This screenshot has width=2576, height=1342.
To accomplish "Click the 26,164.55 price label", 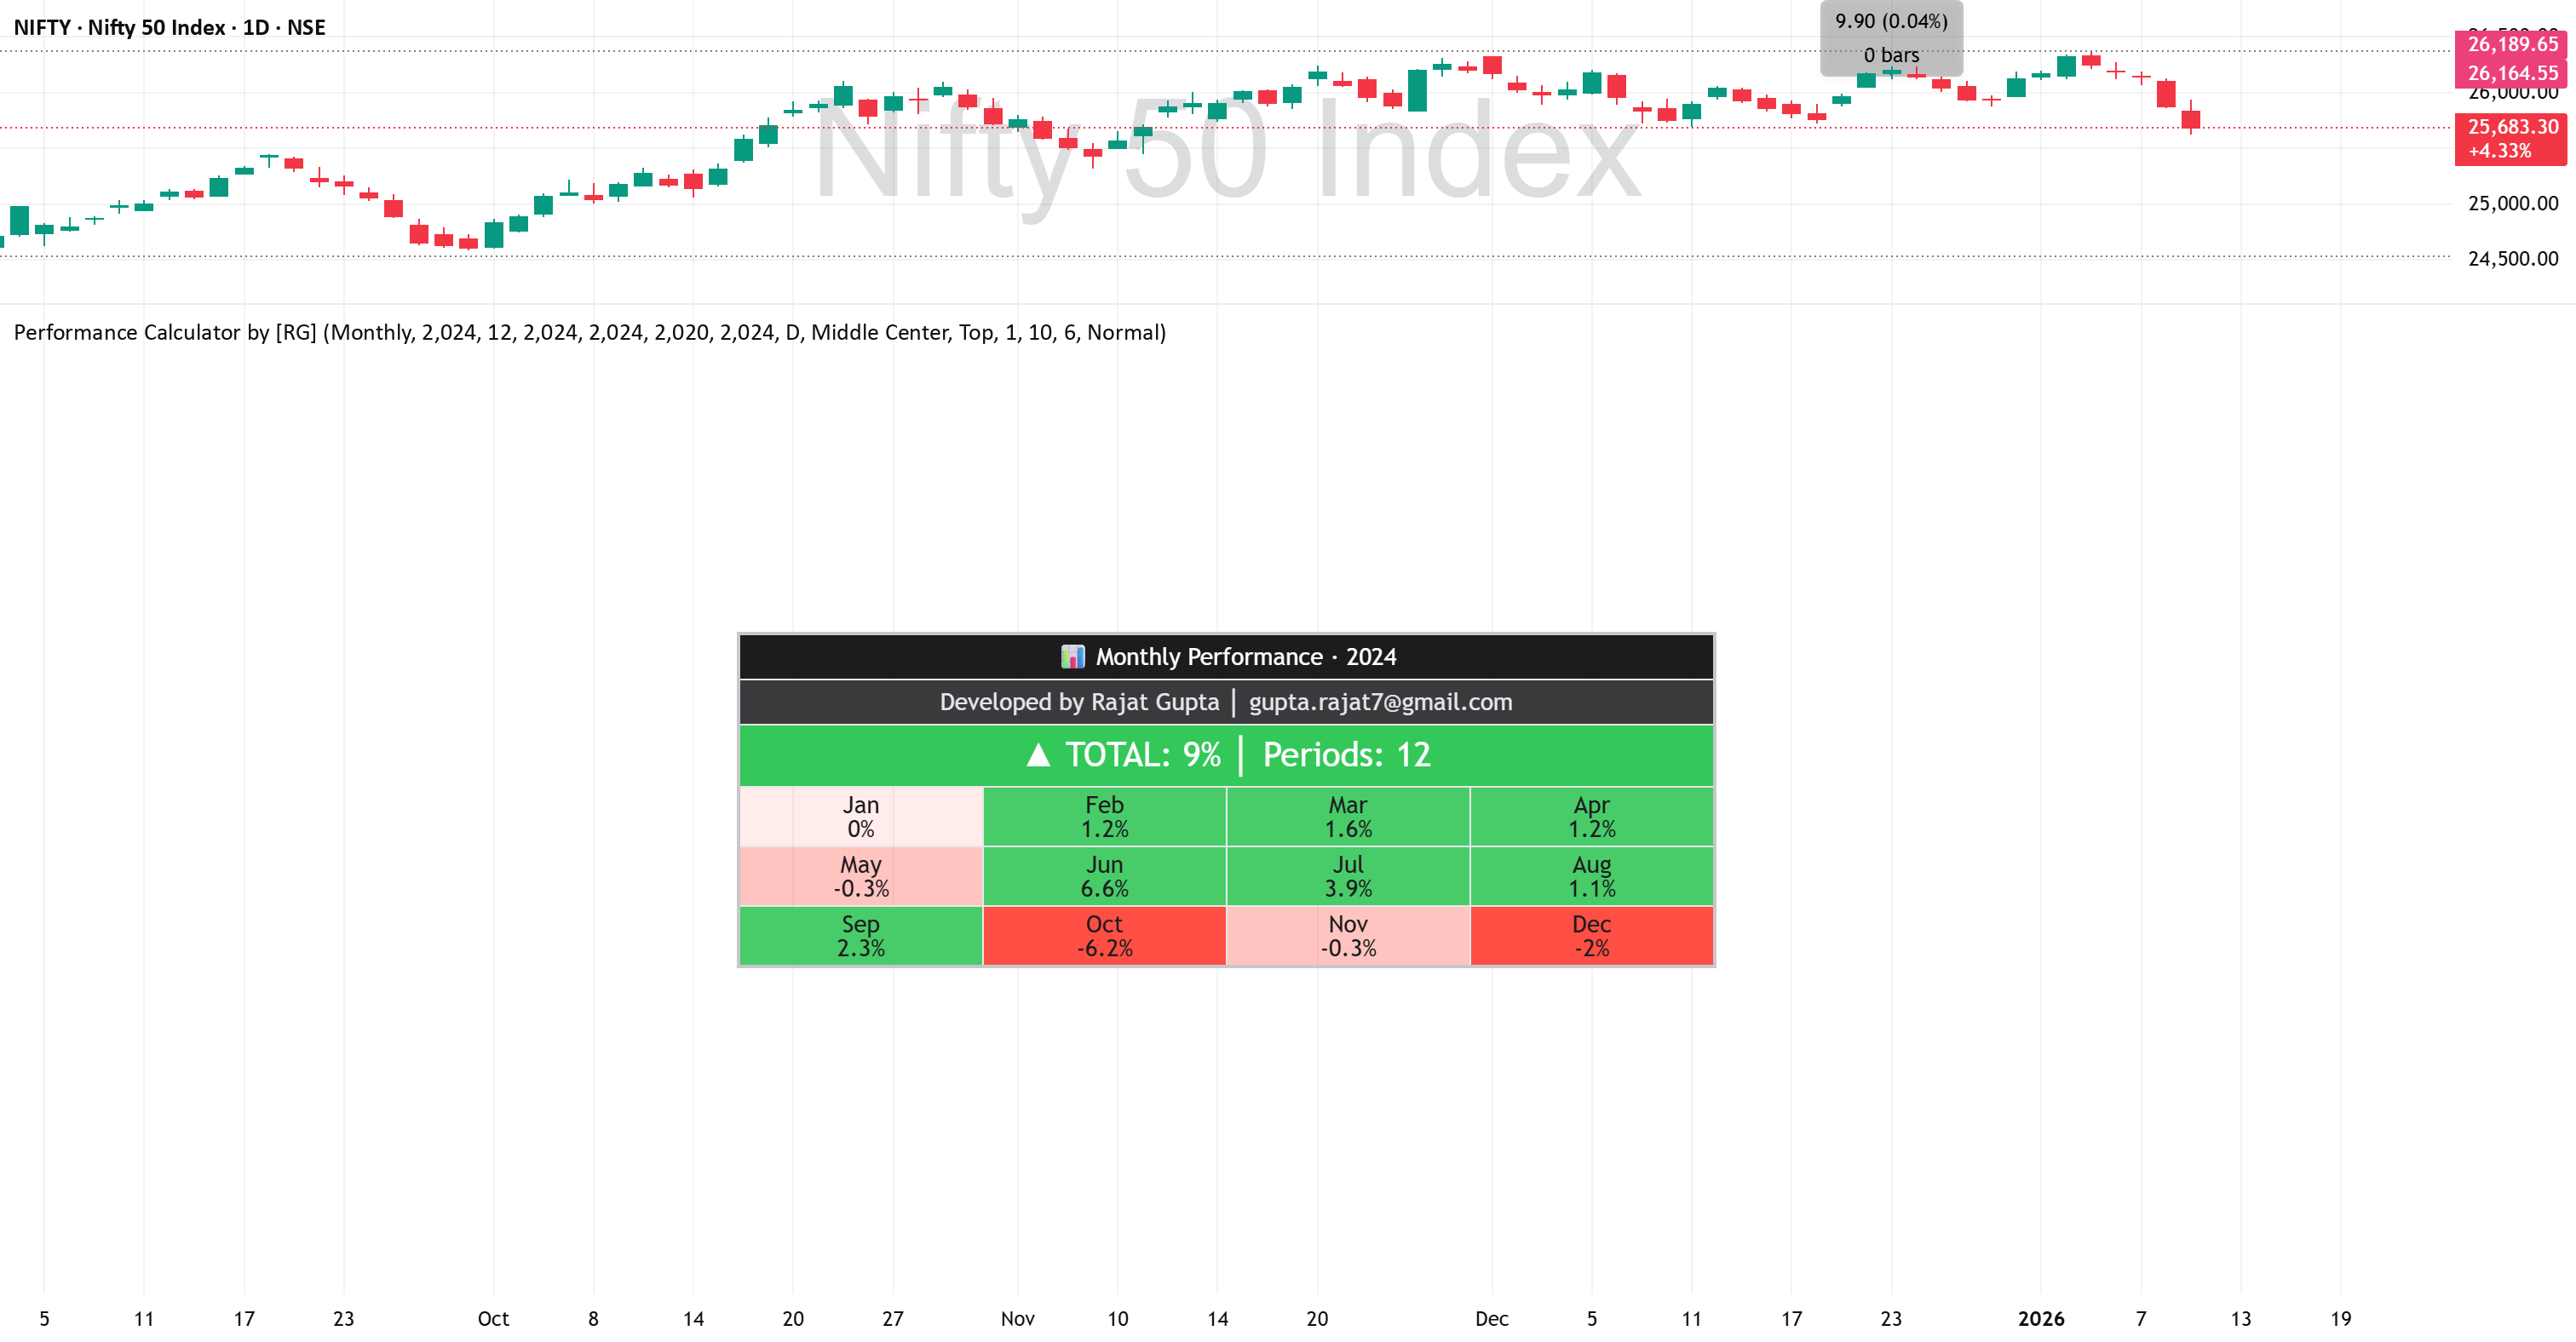I will tap(2512, 73).
